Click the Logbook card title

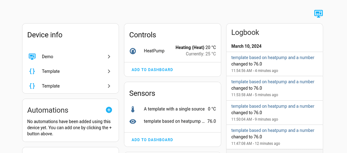[245, 32]
